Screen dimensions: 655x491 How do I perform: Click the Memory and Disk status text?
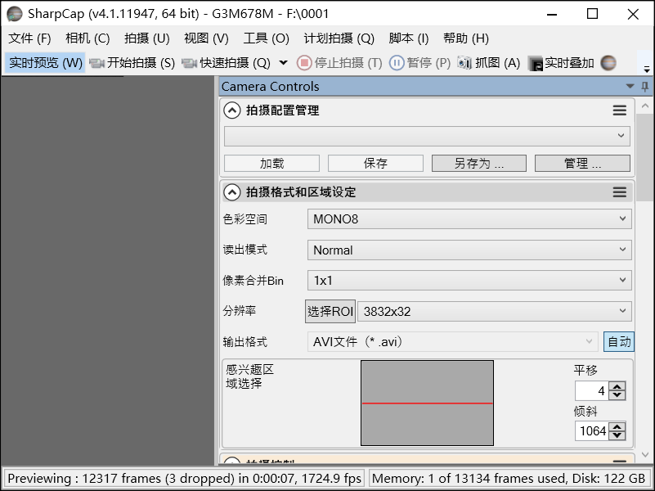coord(509,478)
